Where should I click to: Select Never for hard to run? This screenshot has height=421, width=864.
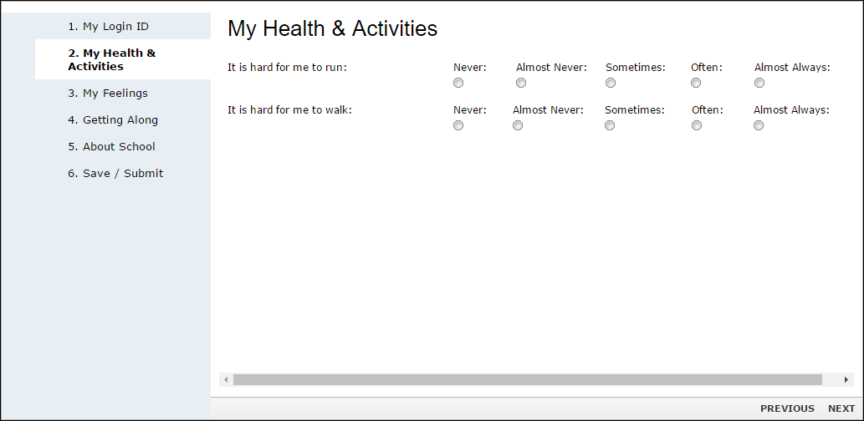[458, 83]
